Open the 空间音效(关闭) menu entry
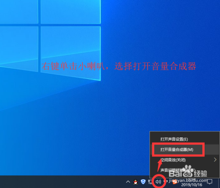The width and height of the screenshot is (220, 188). click(x=185, y=160)
